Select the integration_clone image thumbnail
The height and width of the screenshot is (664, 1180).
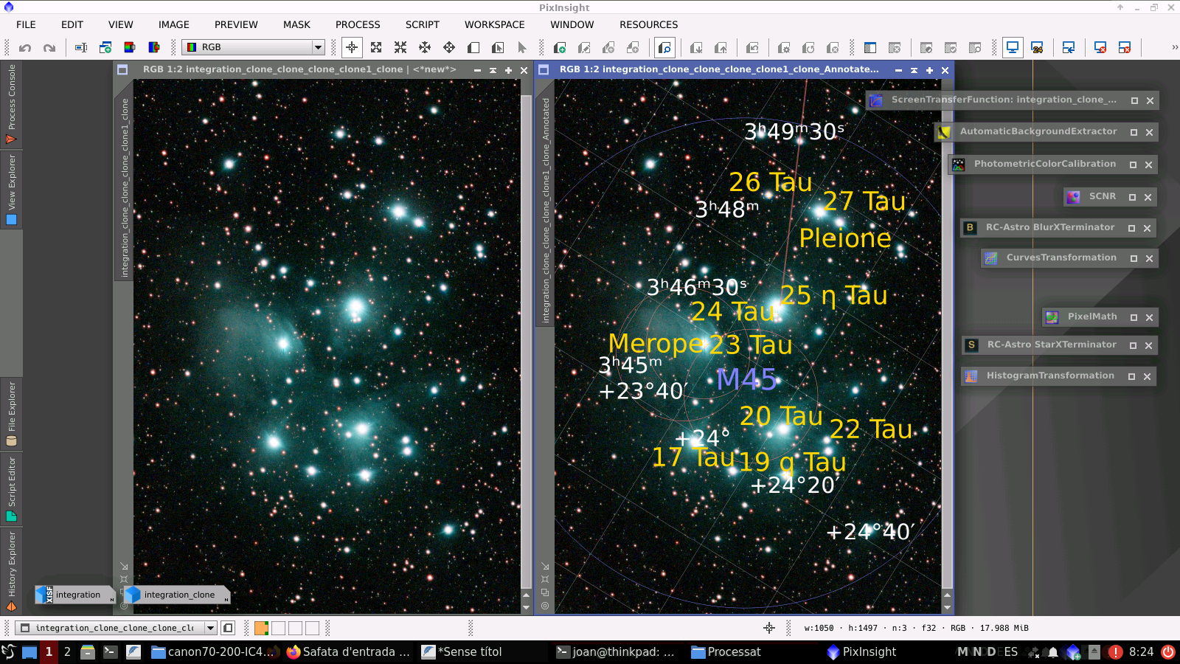[177, 595]
